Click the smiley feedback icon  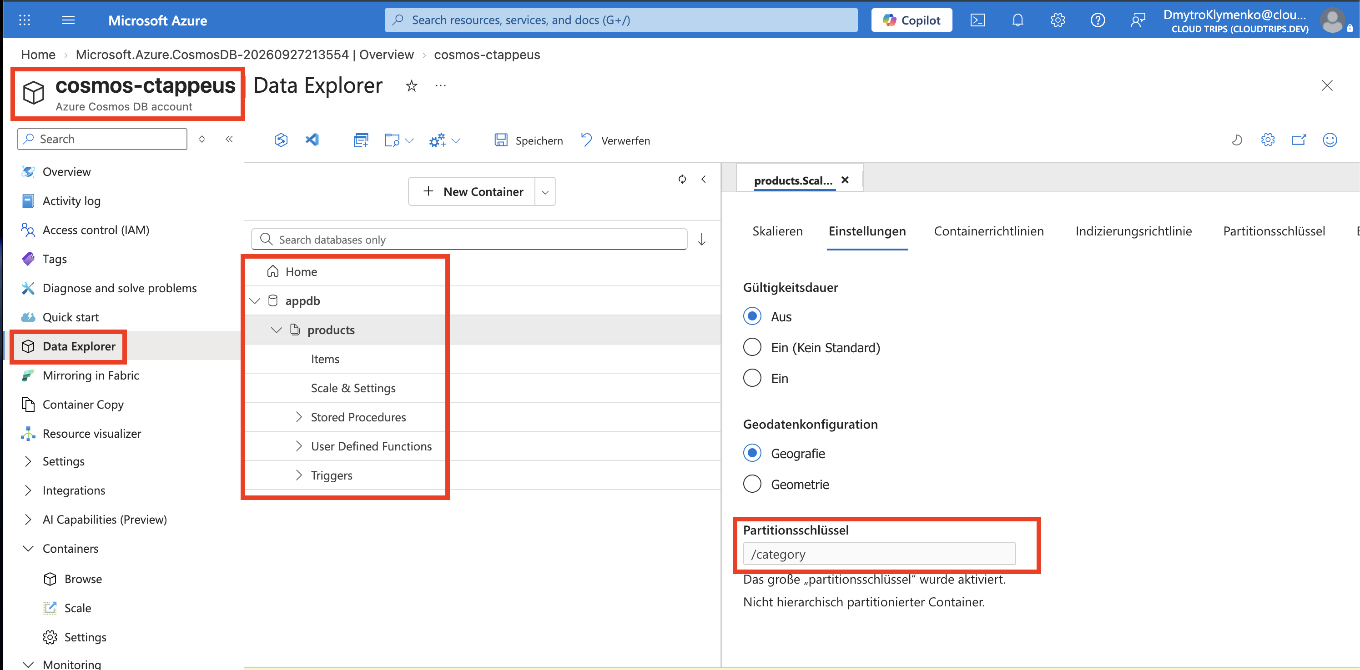point(1330,140)
